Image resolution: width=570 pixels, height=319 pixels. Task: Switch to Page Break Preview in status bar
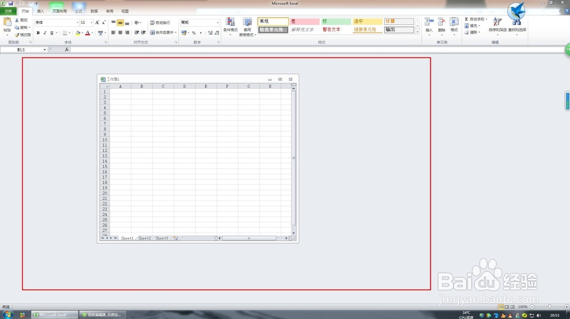pyautogui.click(x=512, y=306)
